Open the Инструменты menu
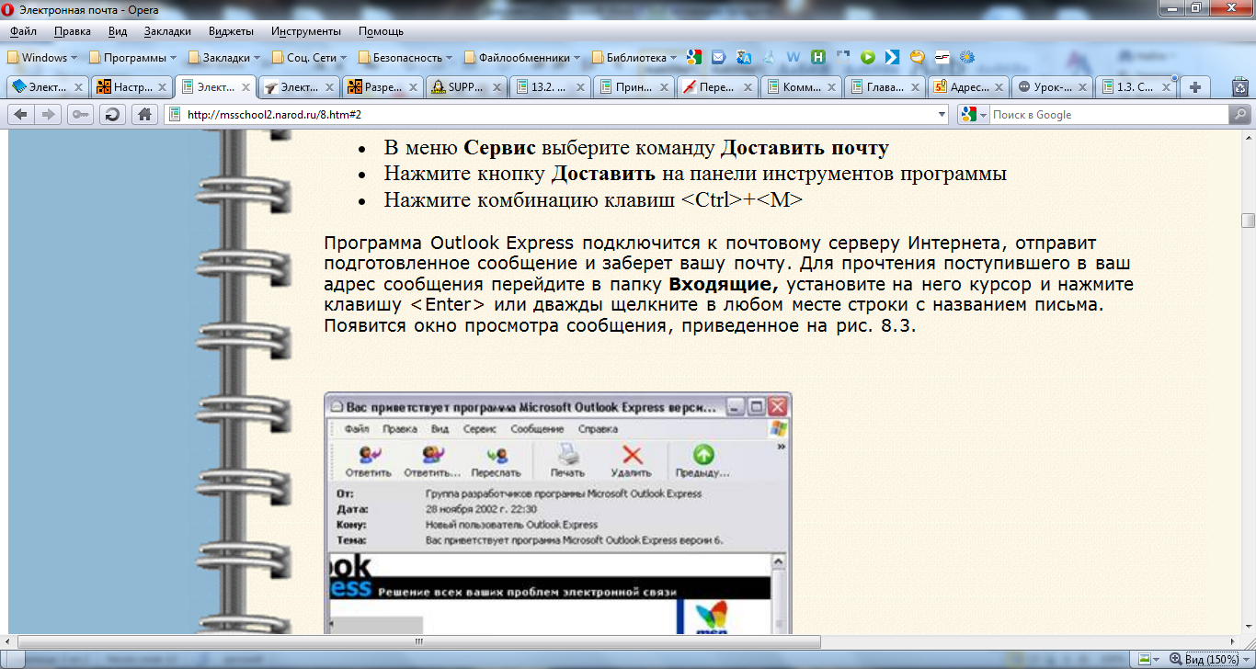Screen dimensions: 1256x669 coord(306,31)
